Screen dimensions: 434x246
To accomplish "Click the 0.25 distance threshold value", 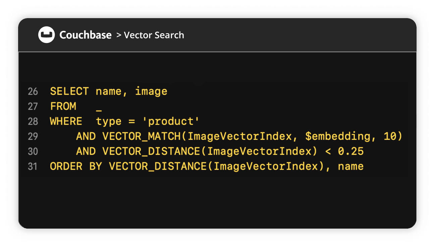I will point(351,151).
